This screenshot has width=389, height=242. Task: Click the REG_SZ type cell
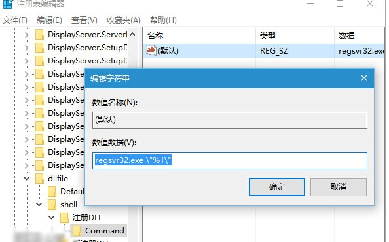pos(274,51)
